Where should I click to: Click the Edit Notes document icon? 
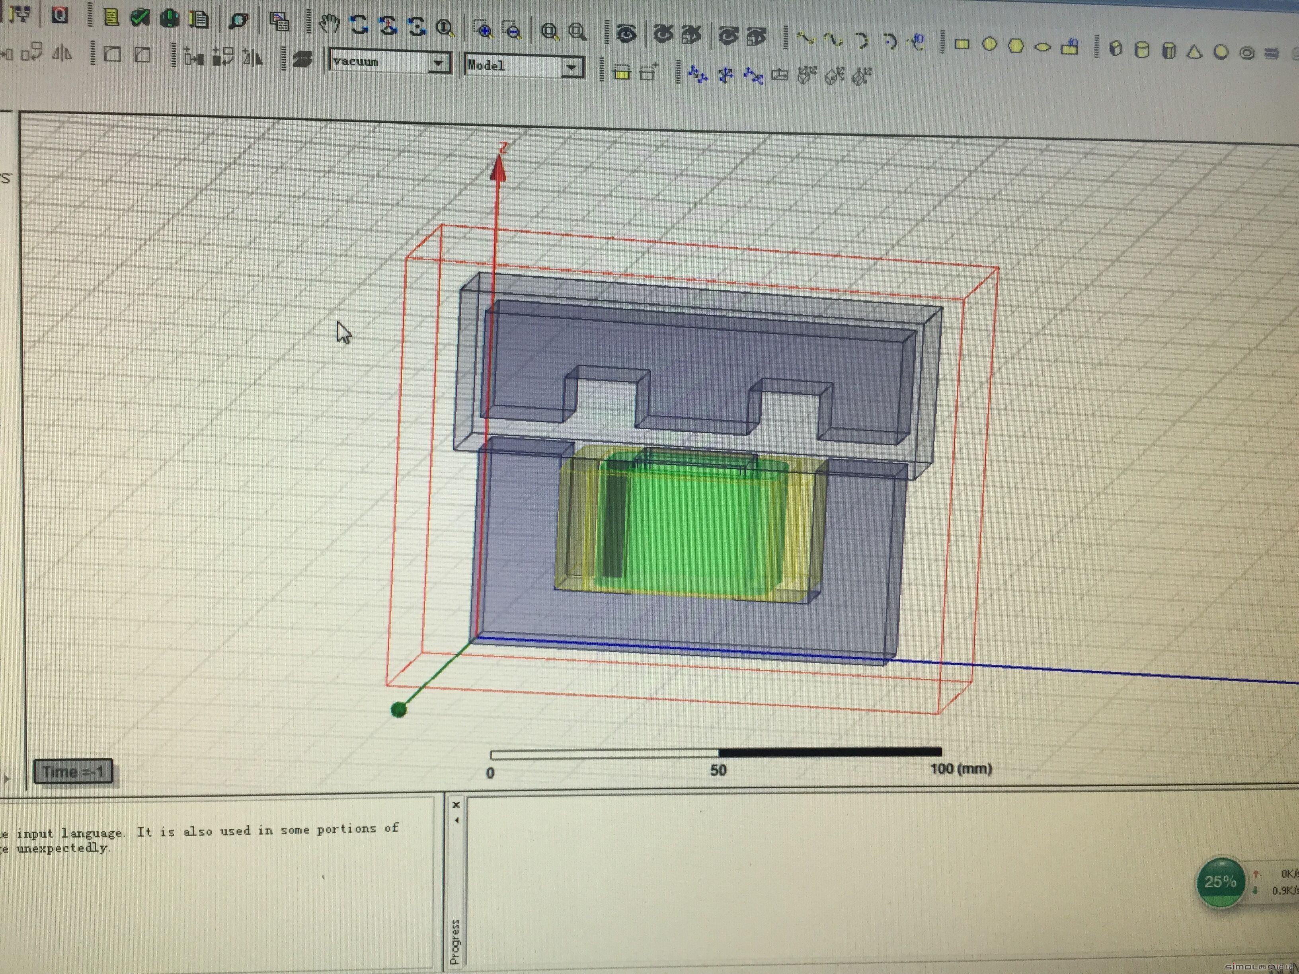[x=200, y=19]
